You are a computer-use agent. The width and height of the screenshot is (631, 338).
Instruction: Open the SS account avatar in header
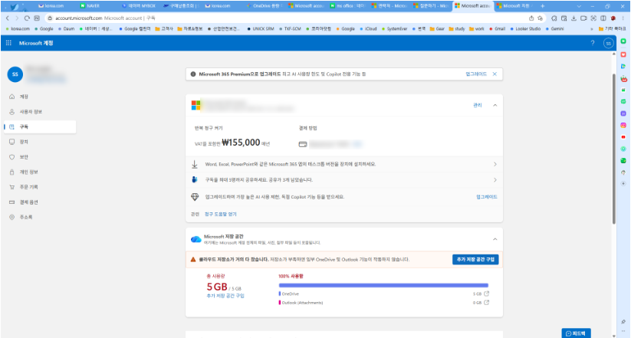click(609, 43)
